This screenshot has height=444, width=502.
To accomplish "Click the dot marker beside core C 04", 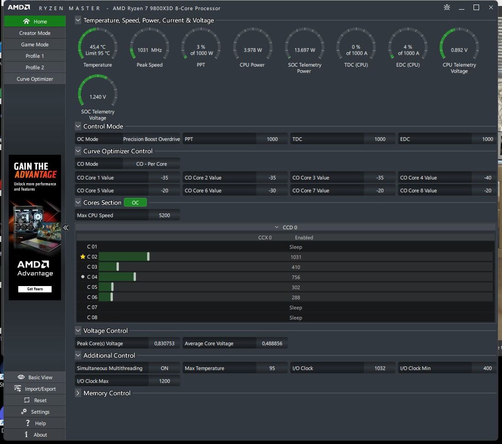I will click(x=83, y=276).
